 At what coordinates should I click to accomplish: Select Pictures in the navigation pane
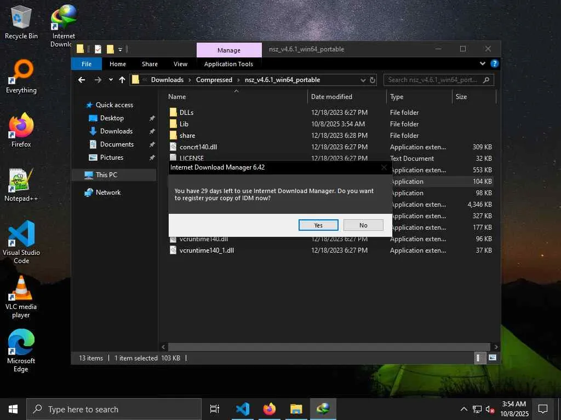[x=111, y=157]
